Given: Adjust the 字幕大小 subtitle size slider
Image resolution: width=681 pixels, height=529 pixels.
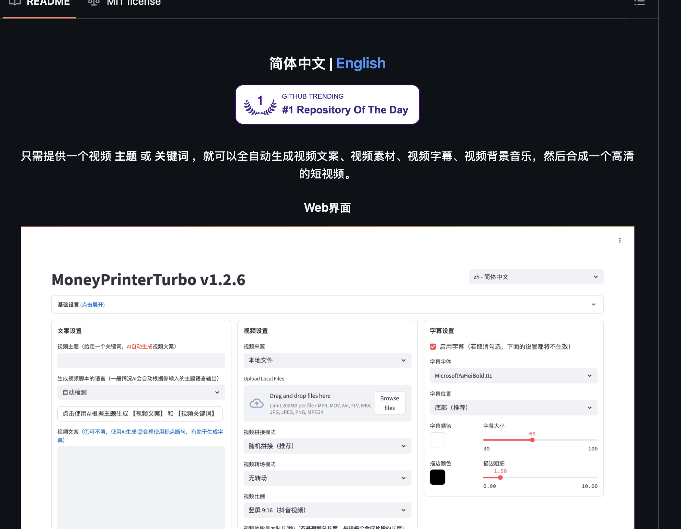Looking at the screenshot, I should point(532,440).
